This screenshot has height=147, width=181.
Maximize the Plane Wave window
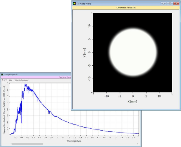(x=170, y=3)
